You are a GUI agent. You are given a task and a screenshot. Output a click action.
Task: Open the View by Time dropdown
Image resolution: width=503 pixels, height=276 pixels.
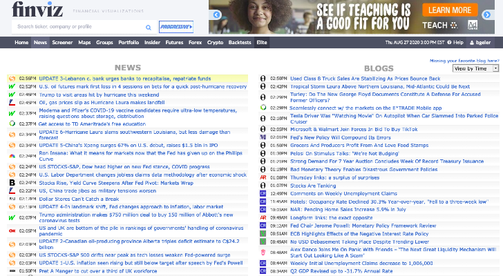click(x=475, y=68)
